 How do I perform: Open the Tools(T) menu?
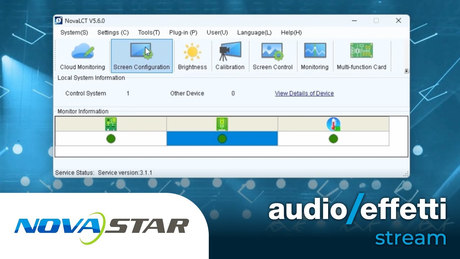click(149, 32)
